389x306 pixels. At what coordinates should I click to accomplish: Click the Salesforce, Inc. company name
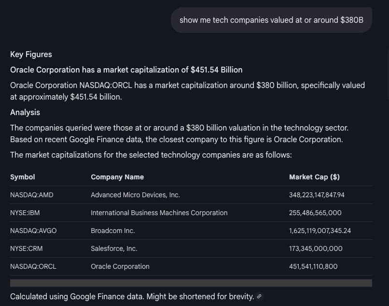[x=114, y=248]
